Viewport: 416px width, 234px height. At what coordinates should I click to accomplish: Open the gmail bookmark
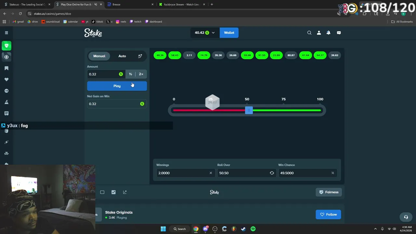point(18,22)
